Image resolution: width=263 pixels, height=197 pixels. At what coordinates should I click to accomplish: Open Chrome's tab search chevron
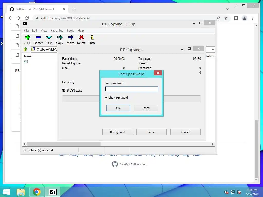point(227,9)
